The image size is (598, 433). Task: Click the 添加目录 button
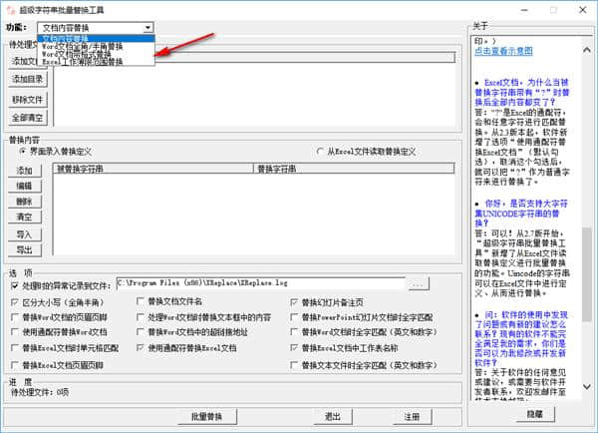28,79
